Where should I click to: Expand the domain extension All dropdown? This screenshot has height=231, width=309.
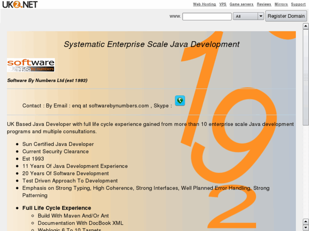tap(248, 16)
